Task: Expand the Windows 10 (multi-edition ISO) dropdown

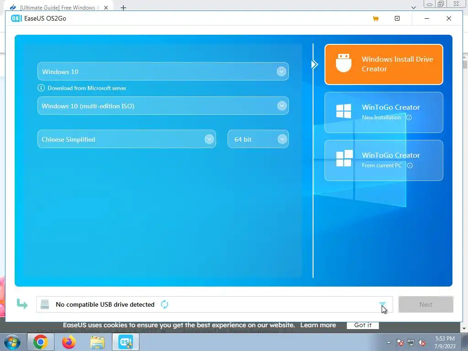Action: [282, 106]
